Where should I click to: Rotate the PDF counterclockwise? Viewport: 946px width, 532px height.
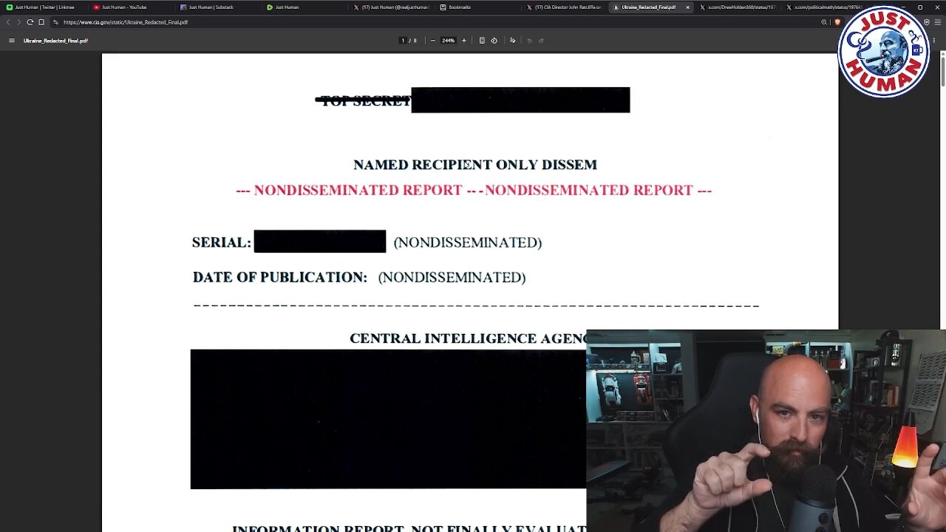(x=494, y=41)
